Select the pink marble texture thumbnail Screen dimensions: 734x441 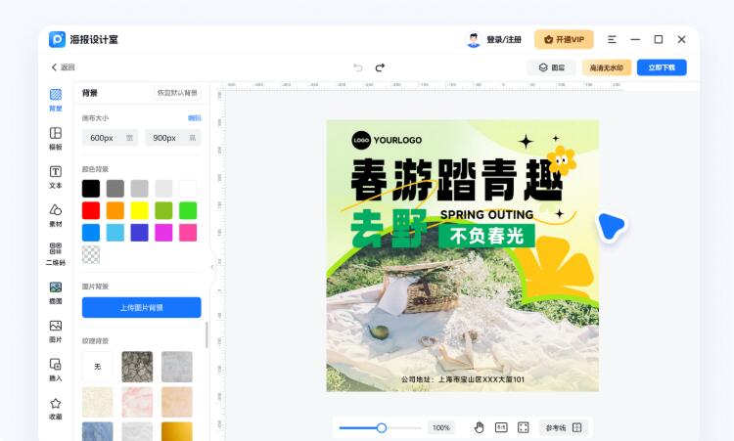click(x=137, y=402)
